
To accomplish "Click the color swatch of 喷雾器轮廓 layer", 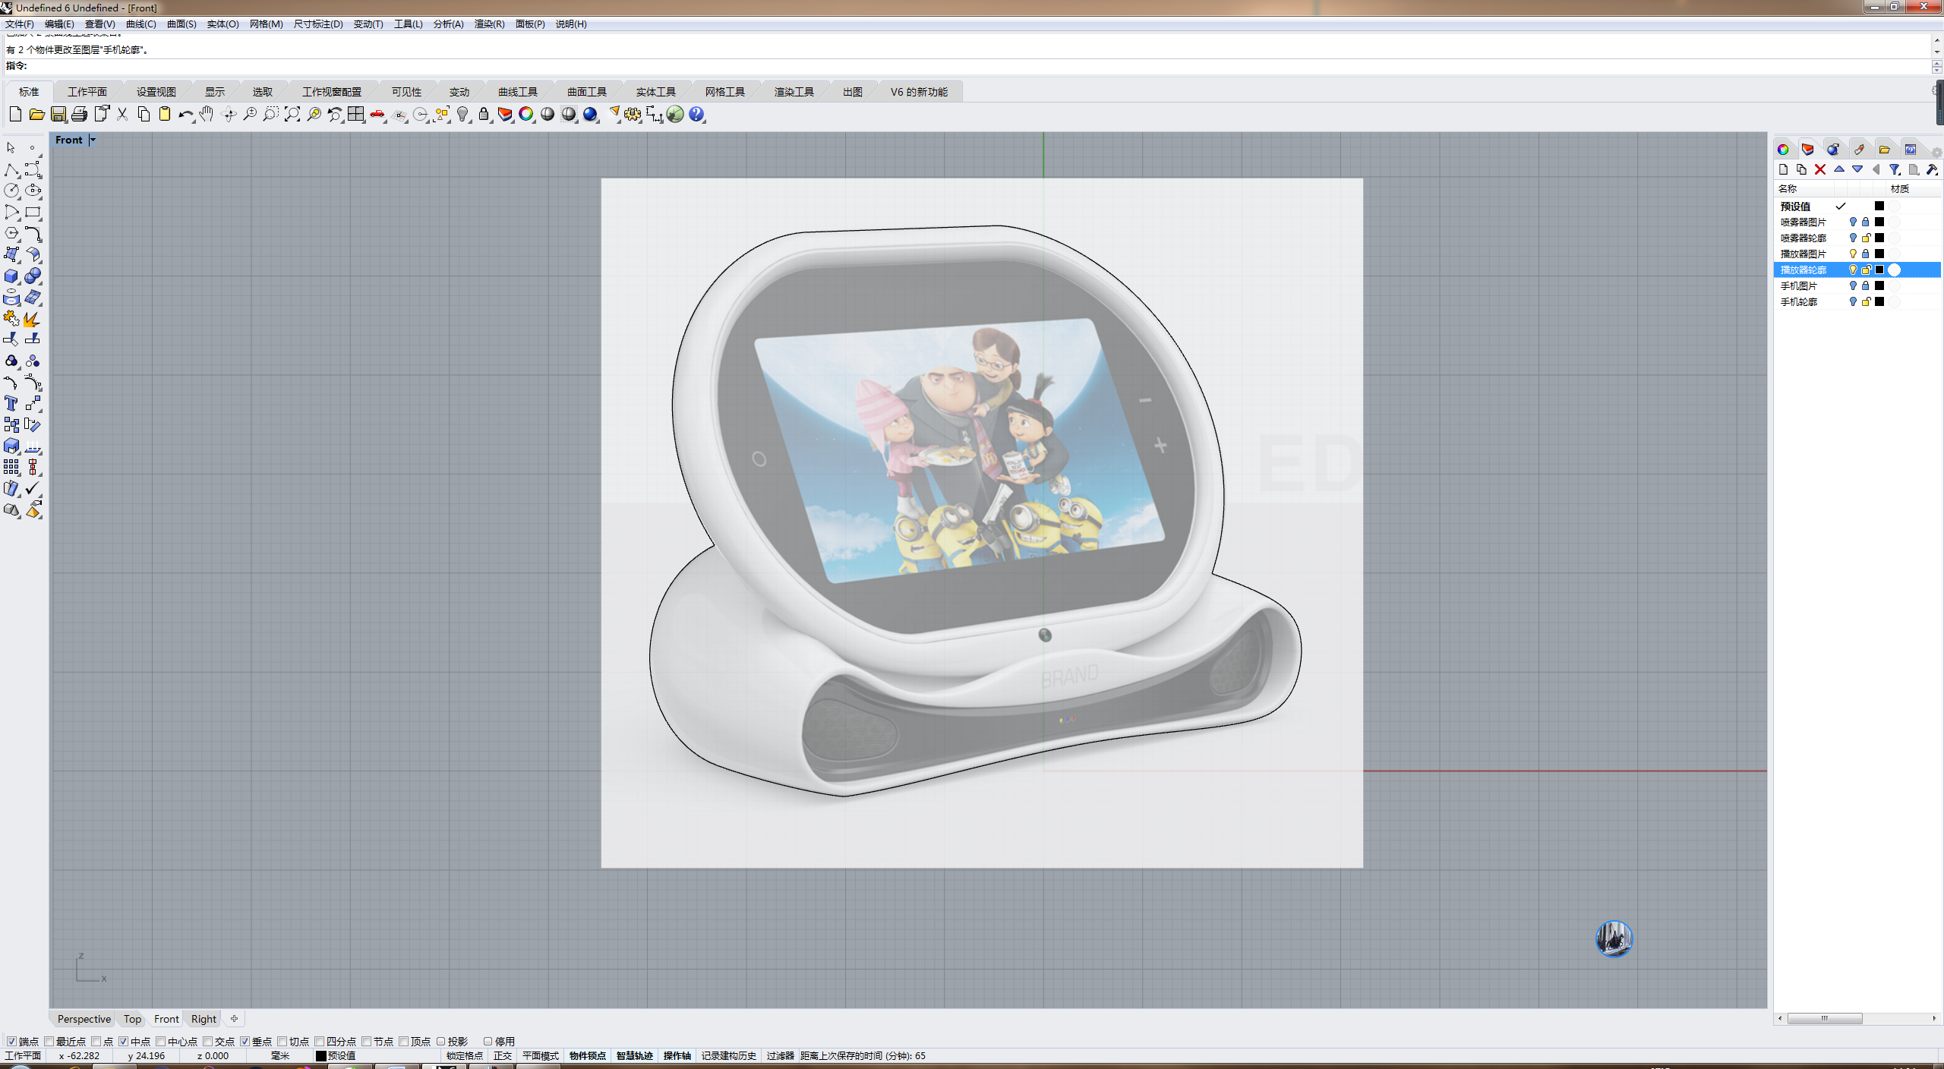I will coord(1879,238).
